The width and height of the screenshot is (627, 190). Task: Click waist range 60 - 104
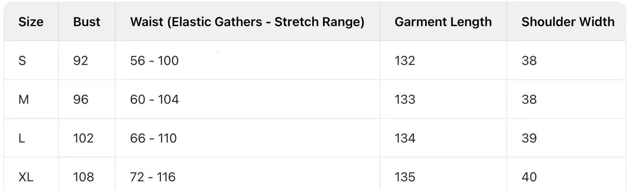pos(155,99)
